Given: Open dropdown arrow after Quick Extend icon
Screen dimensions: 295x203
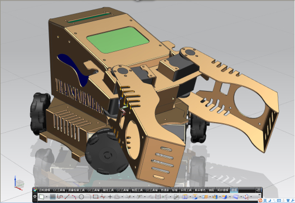Looking at the screenshot, I should click(x=145, y=197).
